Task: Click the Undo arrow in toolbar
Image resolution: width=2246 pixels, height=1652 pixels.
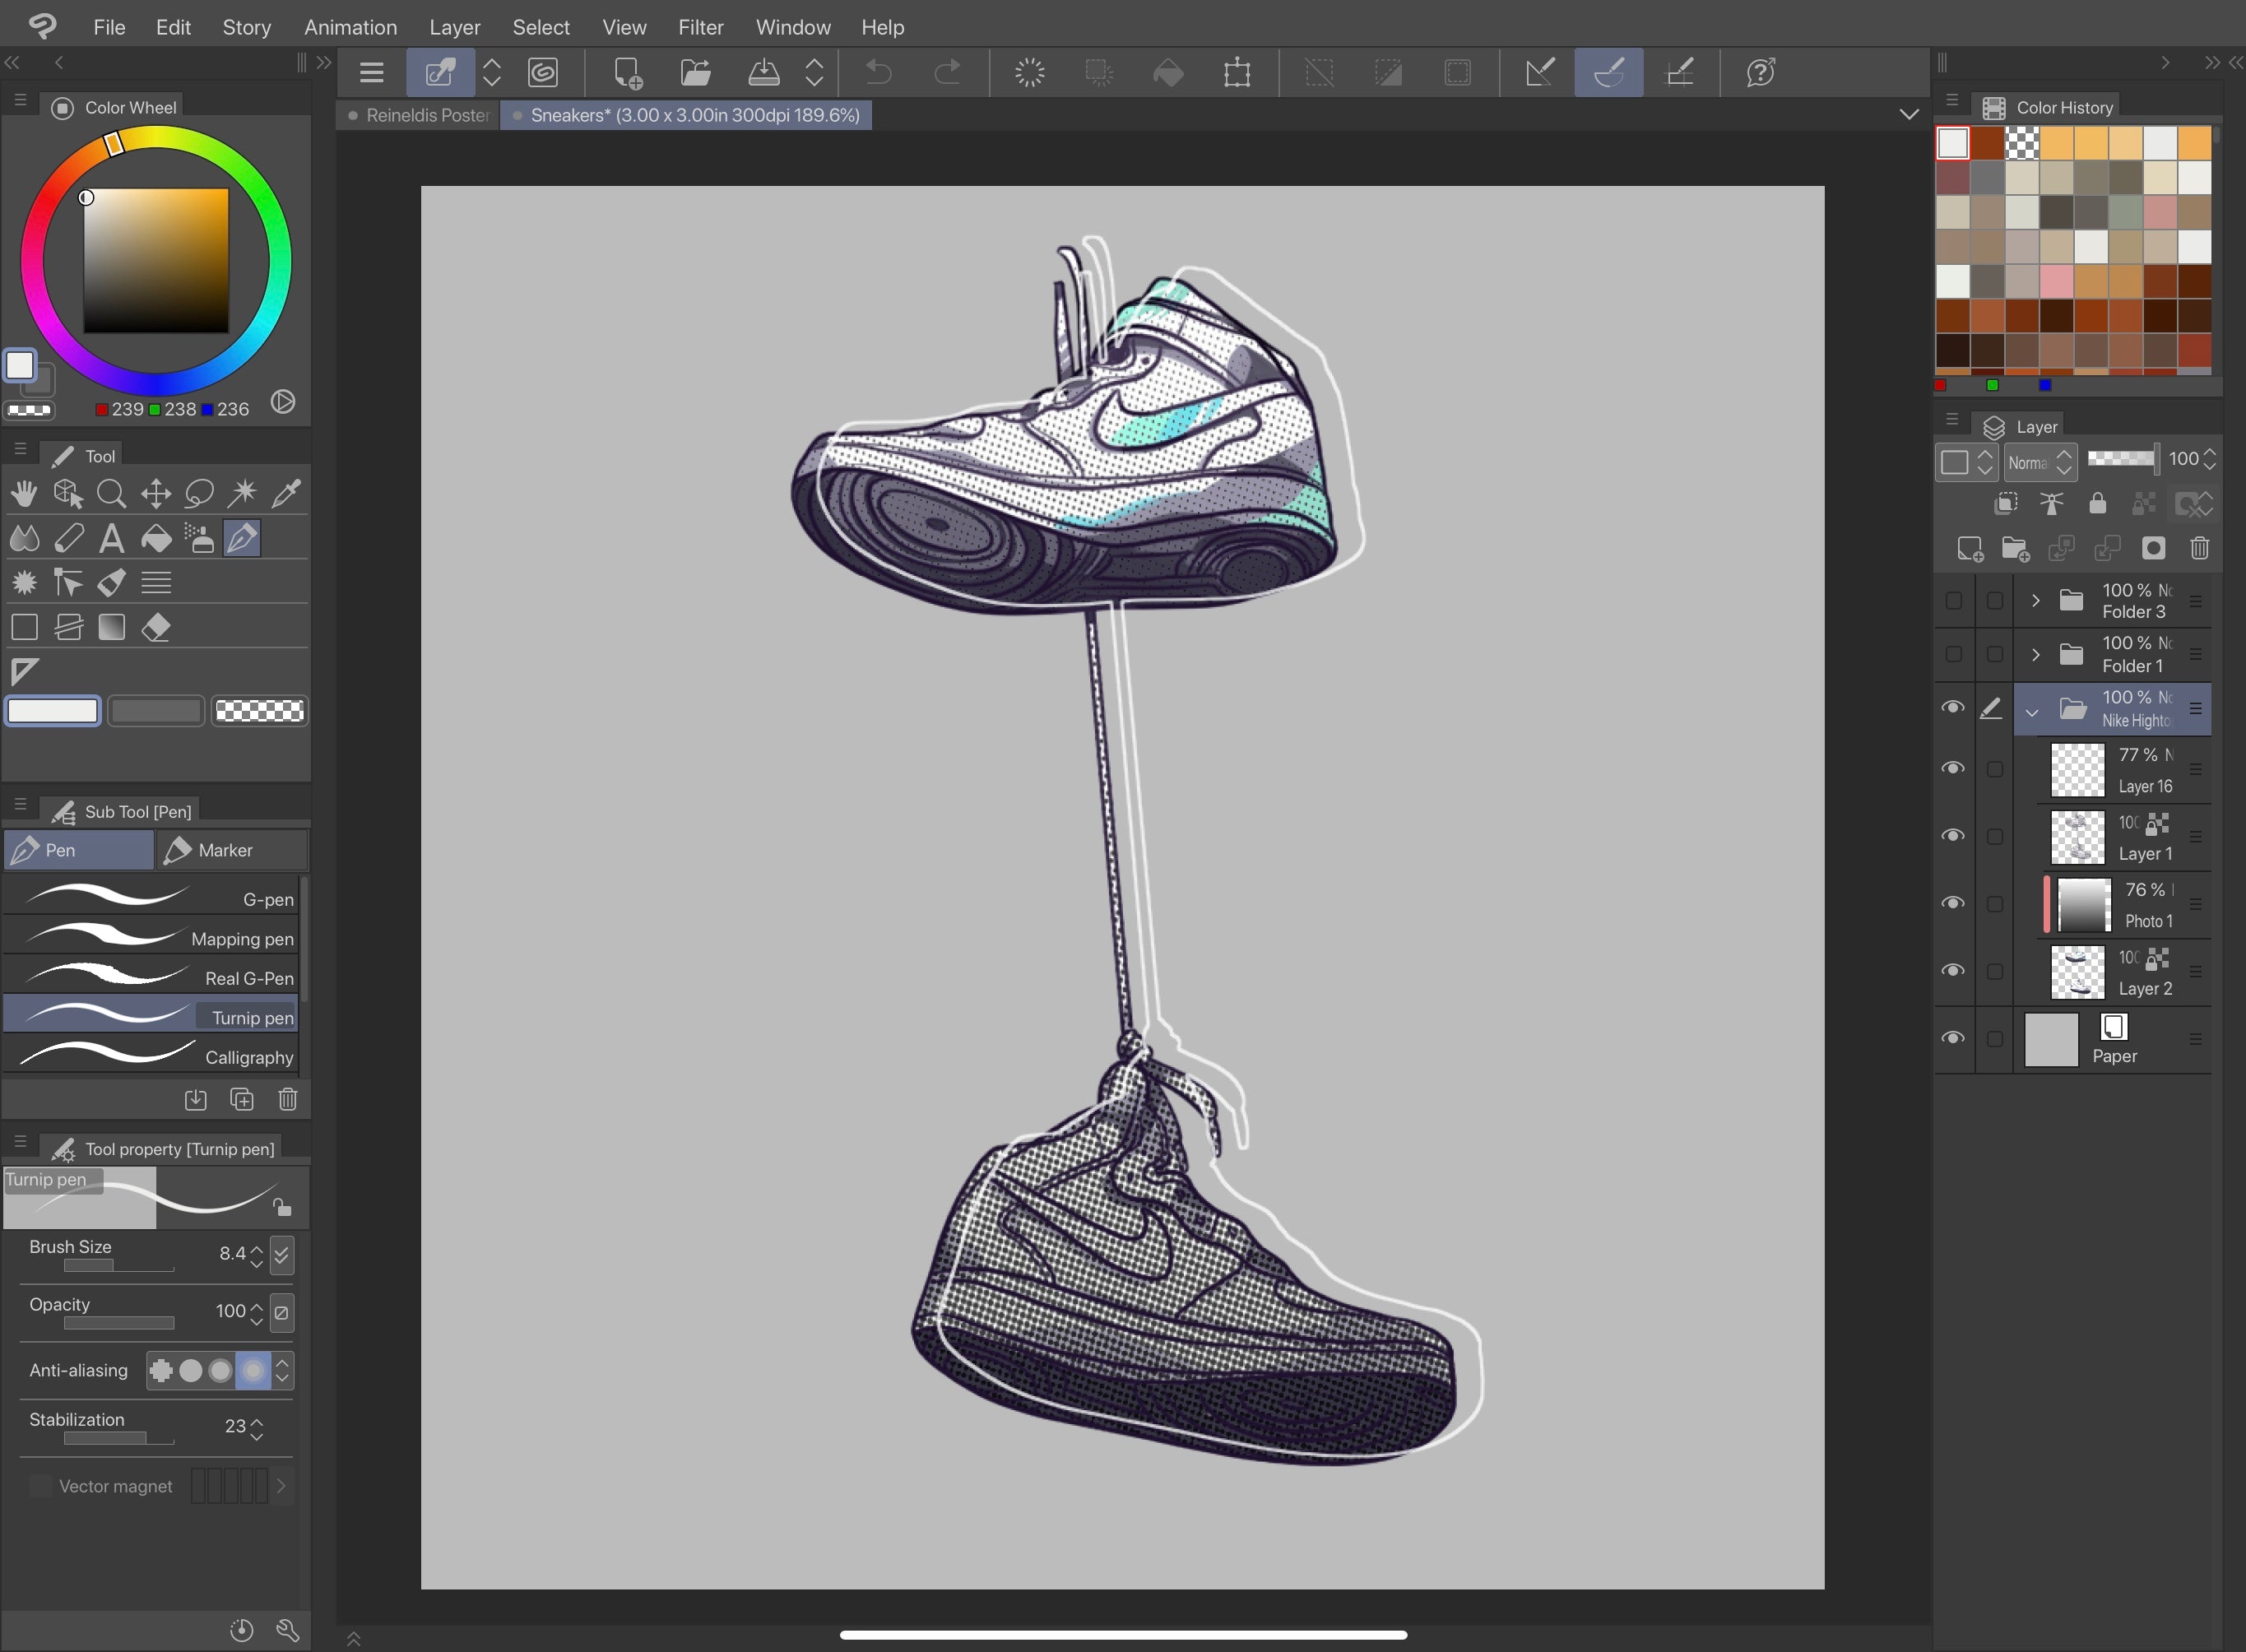Action: click(x=878, y=72)
